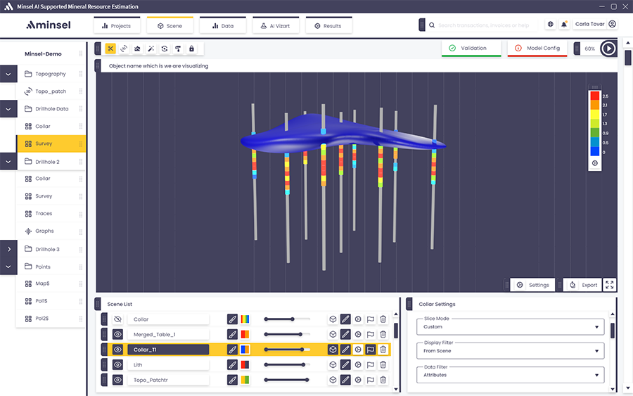Enter fullscreen view of the 3D viewport
This screenshot has width=633, height=396.
(x=610, y=285)
